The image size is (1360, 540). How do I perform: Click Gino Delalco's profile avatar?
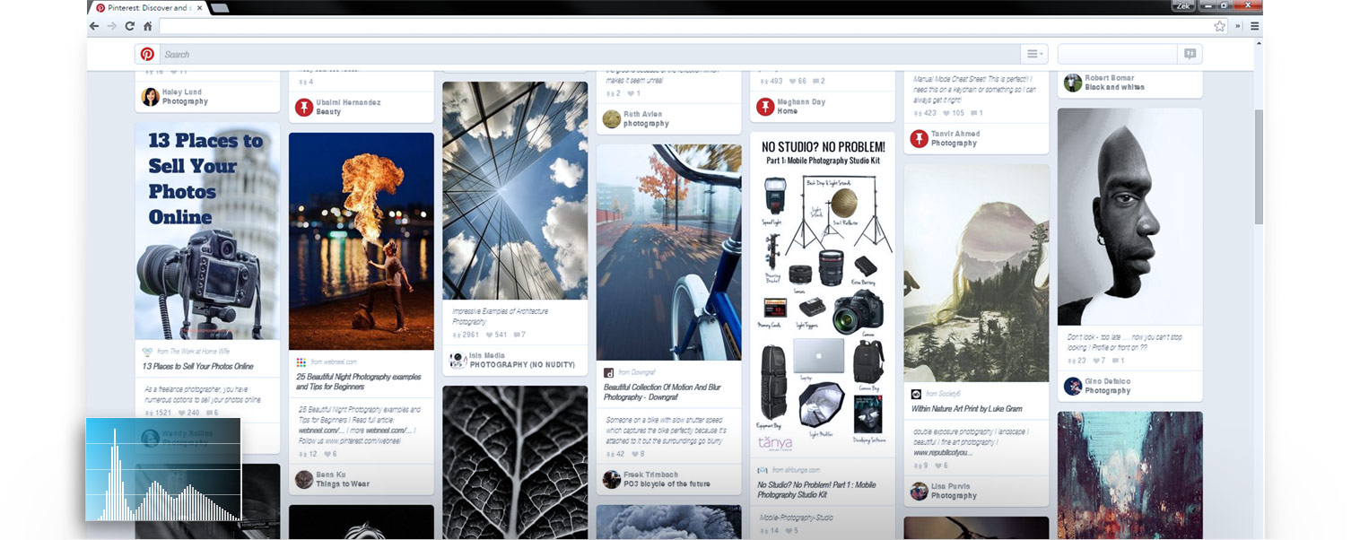(x=1073, y=386)
